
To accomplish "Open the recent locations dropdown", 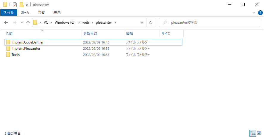I will [x=22, y=22].
